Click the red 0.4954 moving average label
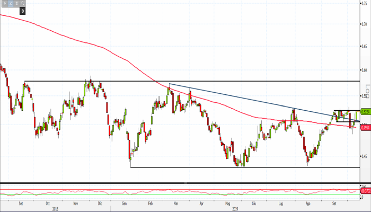371x212 pixels. [365, 127]
